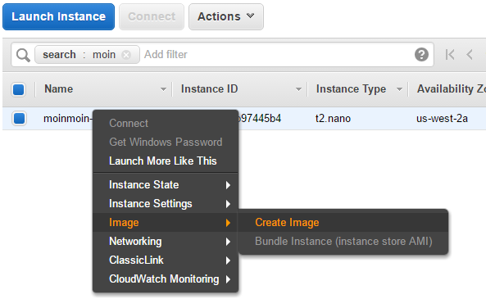Select the t2.nano cell

[x=333, y=118]
